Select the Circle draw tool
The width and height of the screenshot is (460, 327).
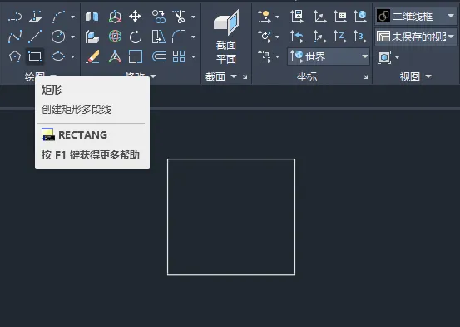coord(58,37)
